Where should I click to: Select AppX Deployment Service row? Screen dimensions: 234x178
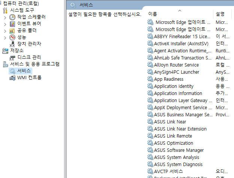[x=183, y=108]
